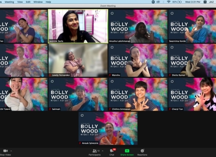Click the muted mic icon beside Lovely Fernandez
The width and height of the screenshot is (216, 157).
pos(50,75)
